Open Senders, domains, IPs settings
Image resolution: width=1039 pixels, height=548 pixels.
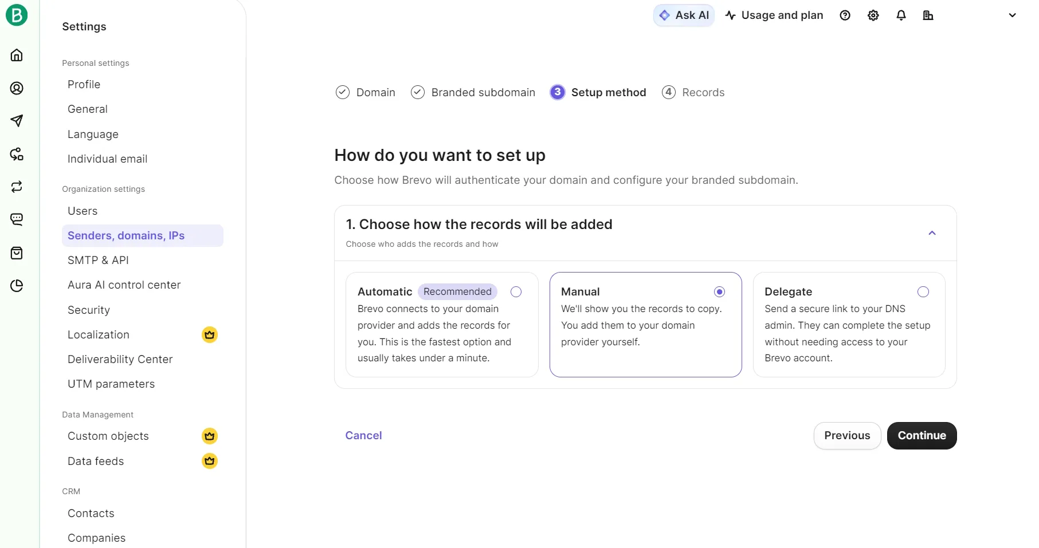143,235
